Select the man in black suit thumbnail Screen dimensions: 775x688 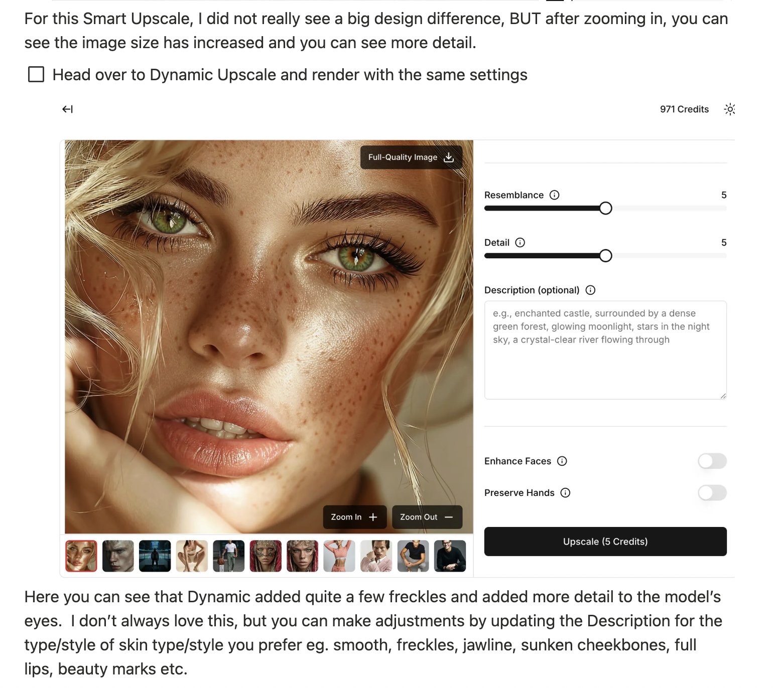[450, 556]
